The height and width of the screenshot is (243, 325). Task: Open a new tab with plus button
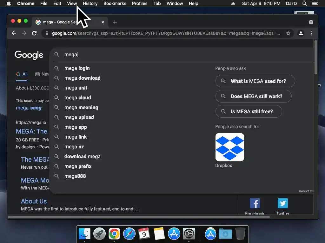[x=115, y=22]
